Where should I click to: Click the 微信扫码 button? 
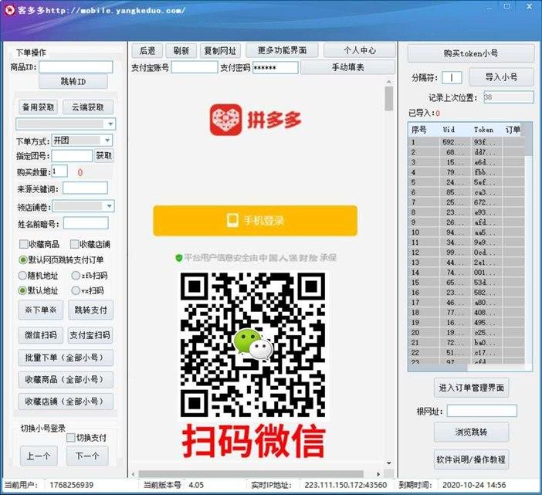click(x=40, y=335)
